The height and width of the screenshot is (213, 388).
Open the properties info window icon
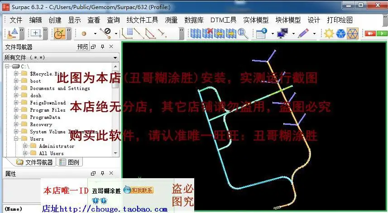261,33
